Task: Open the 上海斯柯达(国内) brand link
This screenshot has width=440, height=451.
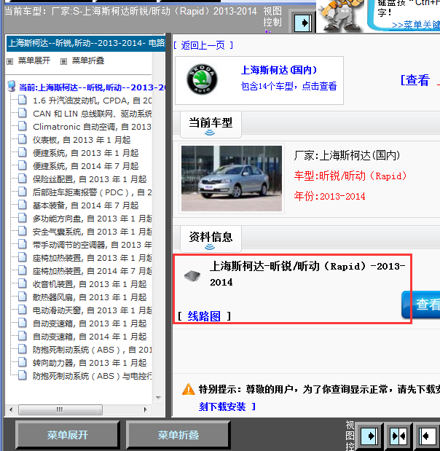Action: (279, 70)
